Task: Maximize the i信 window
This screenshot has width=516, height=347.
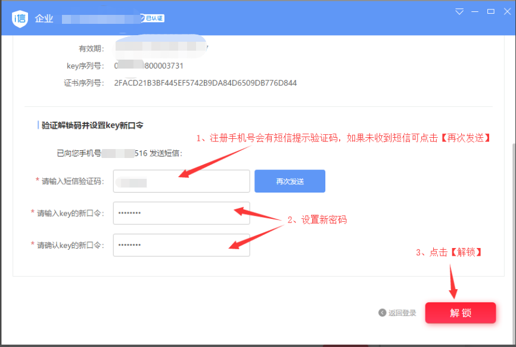Action: tap(490, 11)
